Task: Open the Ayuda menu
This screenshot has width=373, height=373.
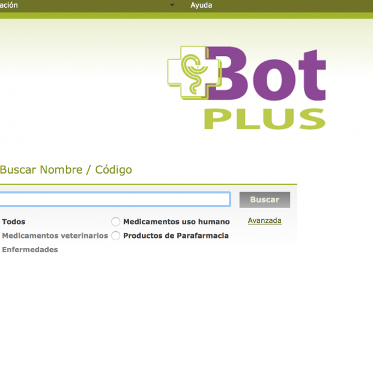Action: 201,5
